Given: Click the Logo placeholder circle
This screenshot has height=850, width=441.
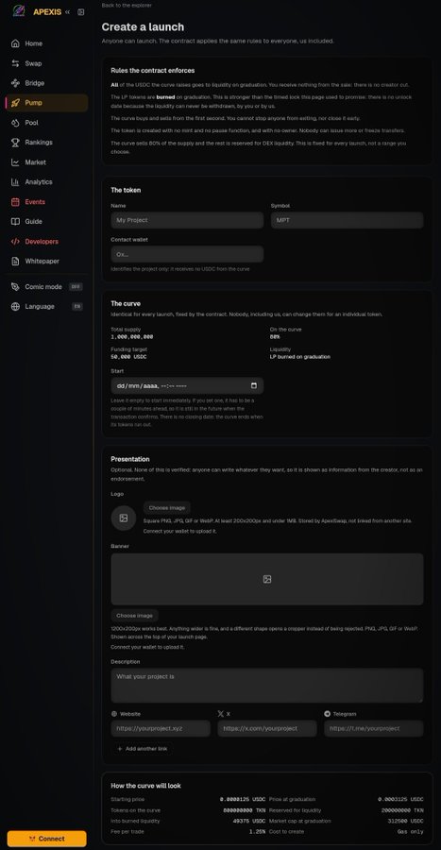Looking at the screenshot, I should pyautogui.click(x=124, y=518).
